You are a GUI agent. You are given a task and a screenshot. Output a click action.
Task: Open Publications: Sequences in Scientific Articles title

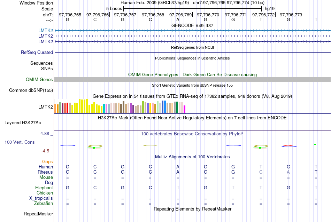[192, 58]
